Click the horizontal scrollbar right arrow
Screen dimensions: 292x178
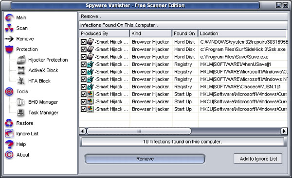pos(284,131)
